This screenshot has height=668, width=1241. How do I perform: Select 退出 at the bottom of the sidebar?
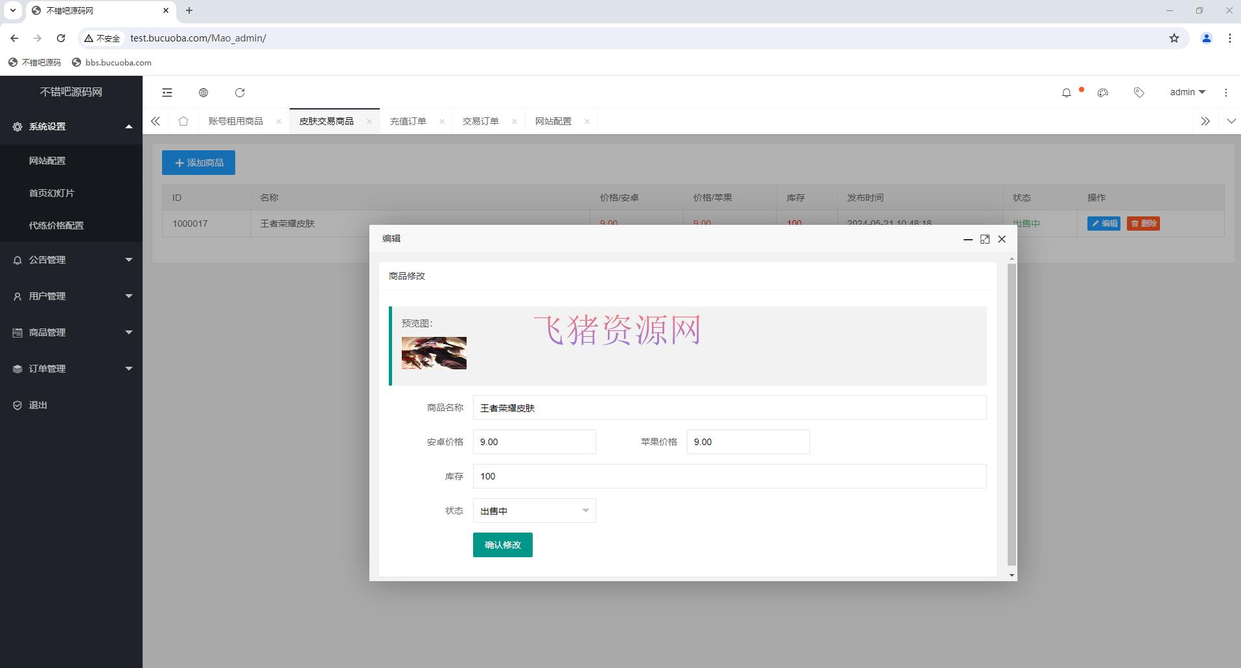pos(37,404)
